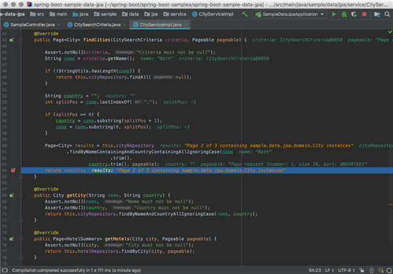393x274 pixels.
Task: Click the 'jpa' breadcrumb in navigation bar
Action: coord(154,12)
